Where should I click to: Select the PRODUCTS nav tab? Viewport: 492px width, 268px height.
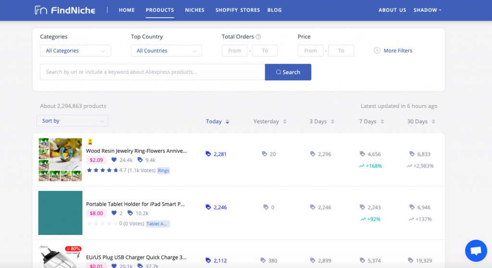coord(160,10)
